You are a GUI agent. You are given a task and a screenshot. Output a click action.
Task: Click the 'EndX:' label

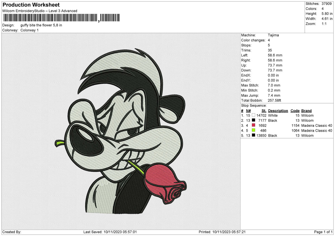pos(246,75)
